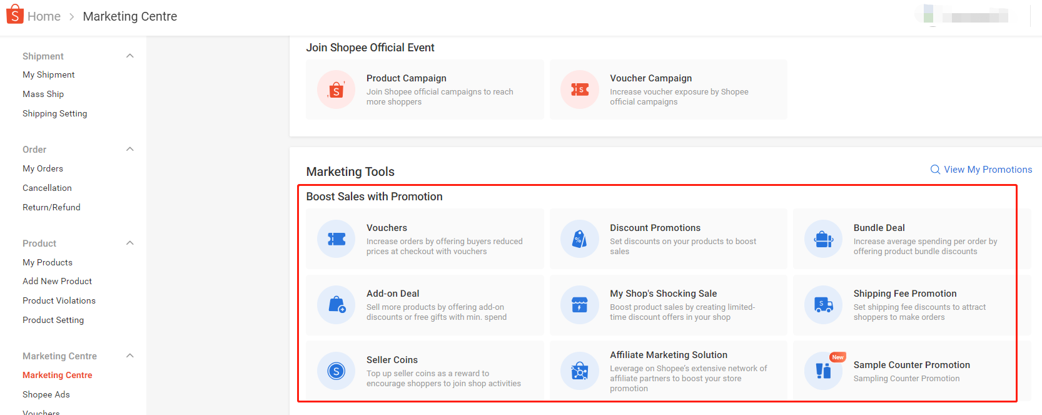Collapse the Order sidebar section
1042x415 pixels.
130,149
